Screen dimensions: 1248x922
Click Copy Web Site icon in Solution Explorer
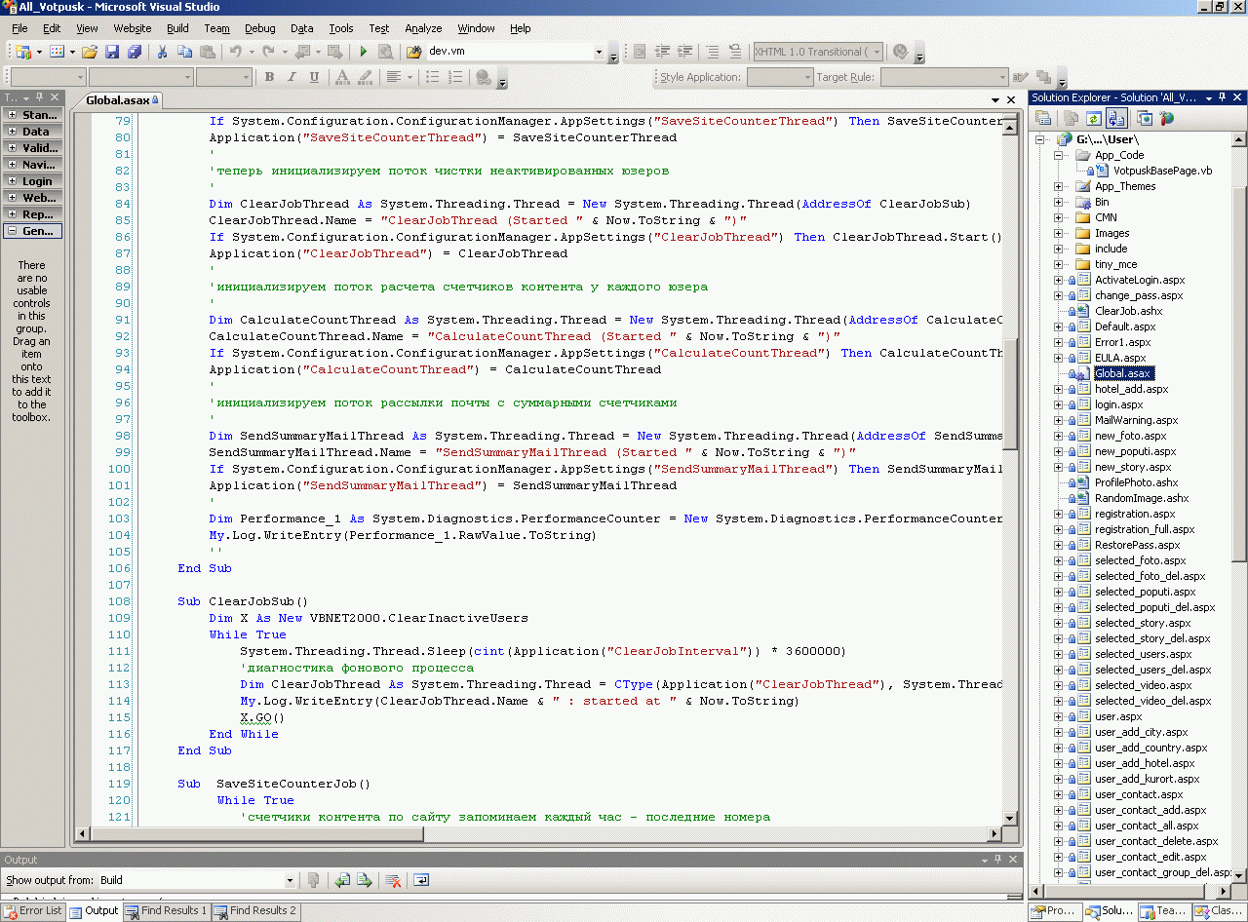point(1145,118)
